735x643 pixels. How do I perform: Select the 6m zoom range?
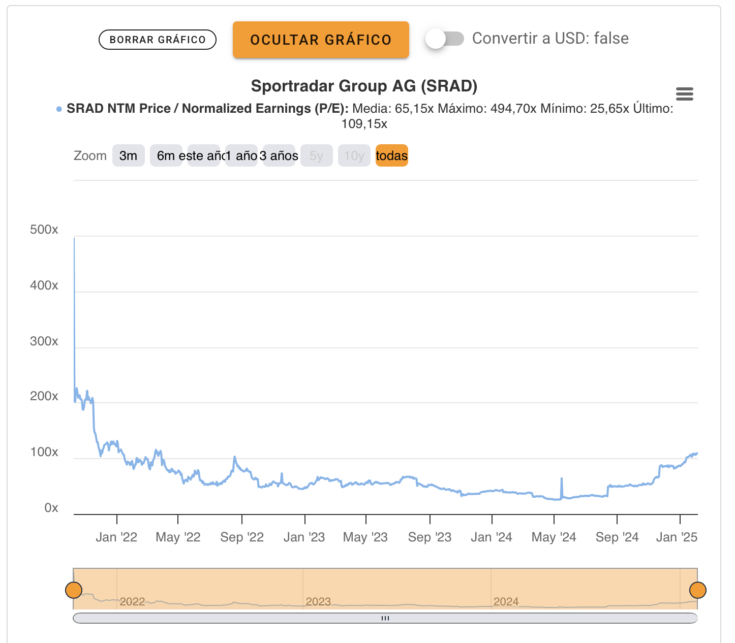pyautogui.click(x=166, y=155)
